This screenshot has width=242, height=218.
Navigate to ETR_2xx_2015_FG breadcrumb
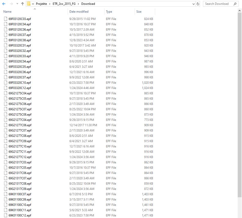[x=64, y=4]
